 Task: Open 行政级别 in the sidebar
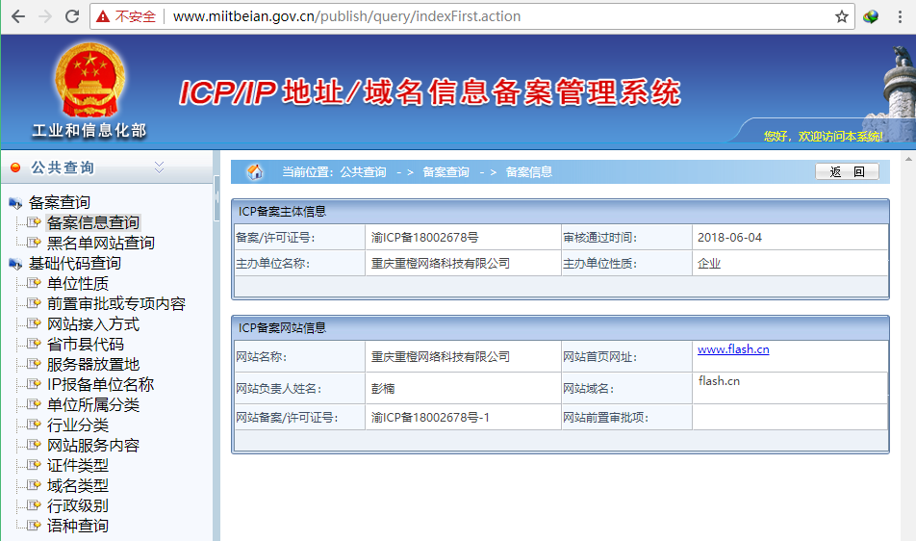point(78,506)
